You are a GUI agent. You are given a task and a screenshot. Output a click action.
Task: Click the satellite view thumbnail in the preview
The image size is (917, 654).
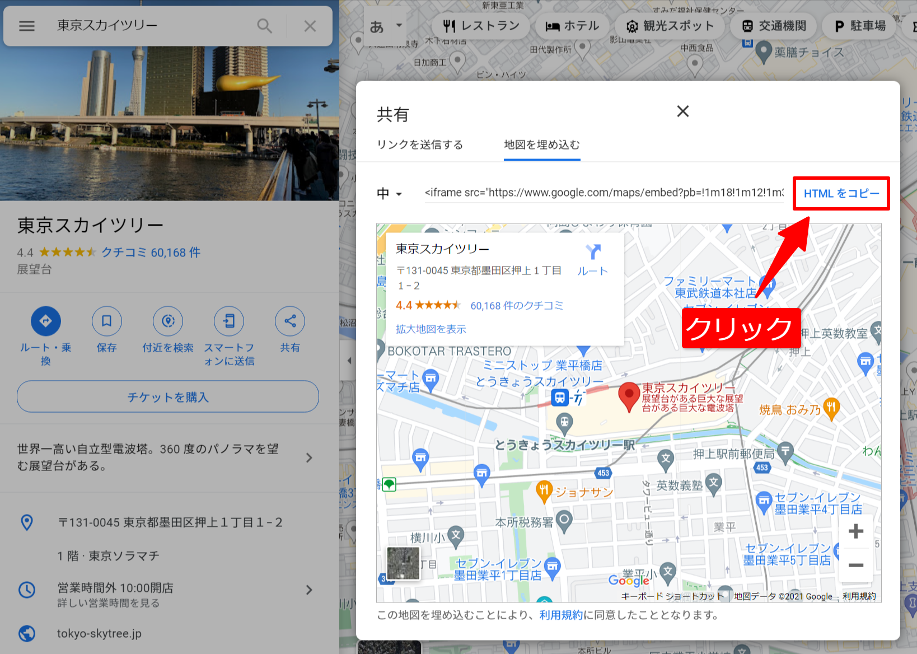pyautogui.click(x=404, y=563)
